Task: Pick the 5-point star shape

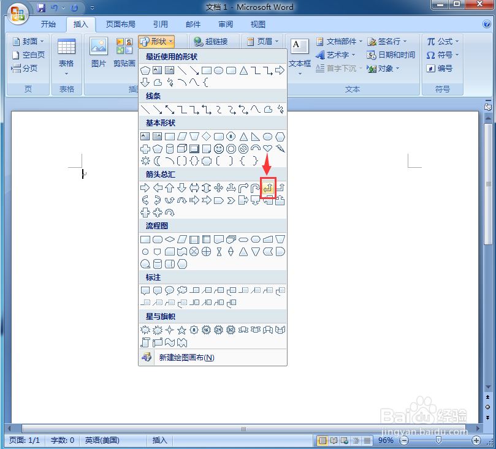Action: point(181,330)
